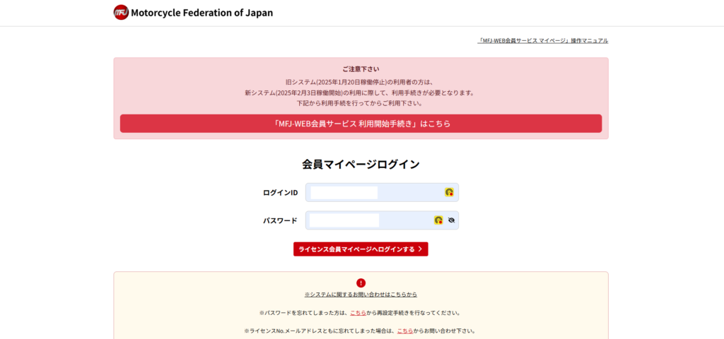Click the MFJ red circular logo
Image resolution: width=724 pixels, height=339 pixels.
tap(121, 12)
